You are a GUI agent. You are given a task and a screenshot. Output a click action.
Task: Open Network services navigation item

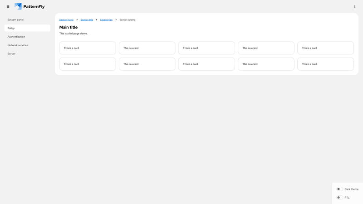[27, 45]
